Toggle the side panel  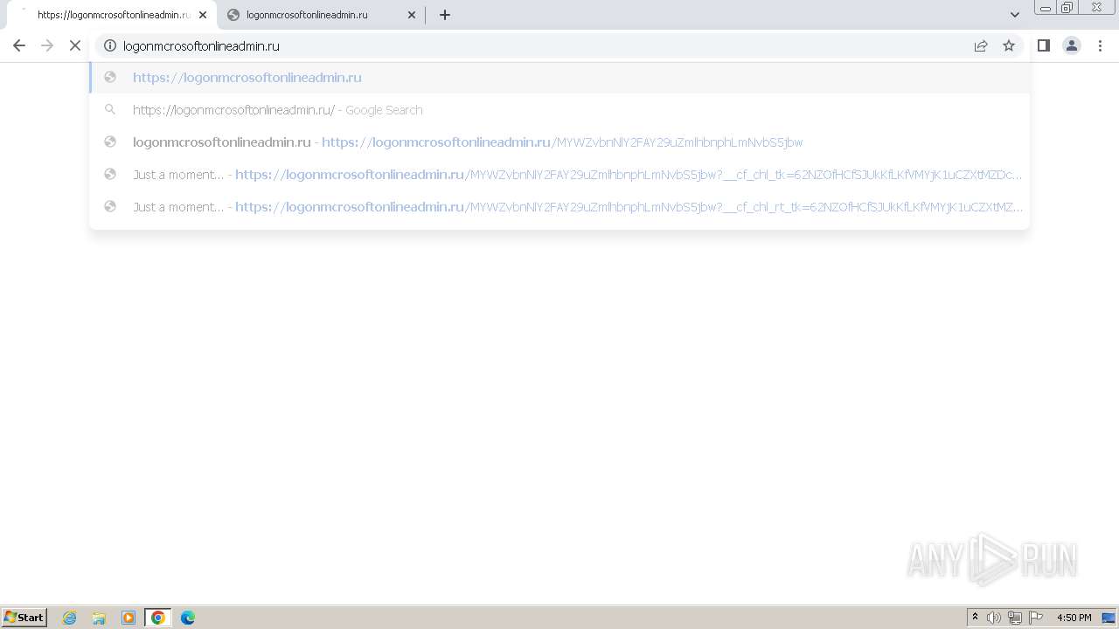click(1043, 45)
